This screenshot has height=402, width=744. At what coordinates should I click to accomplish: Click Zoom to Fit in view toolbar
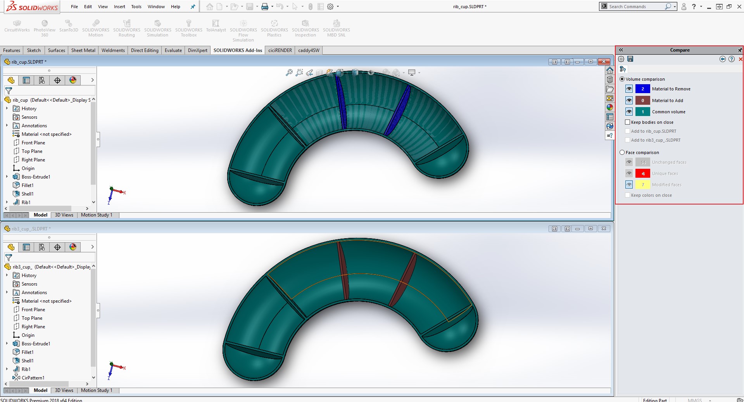click(x=289, y=73)
